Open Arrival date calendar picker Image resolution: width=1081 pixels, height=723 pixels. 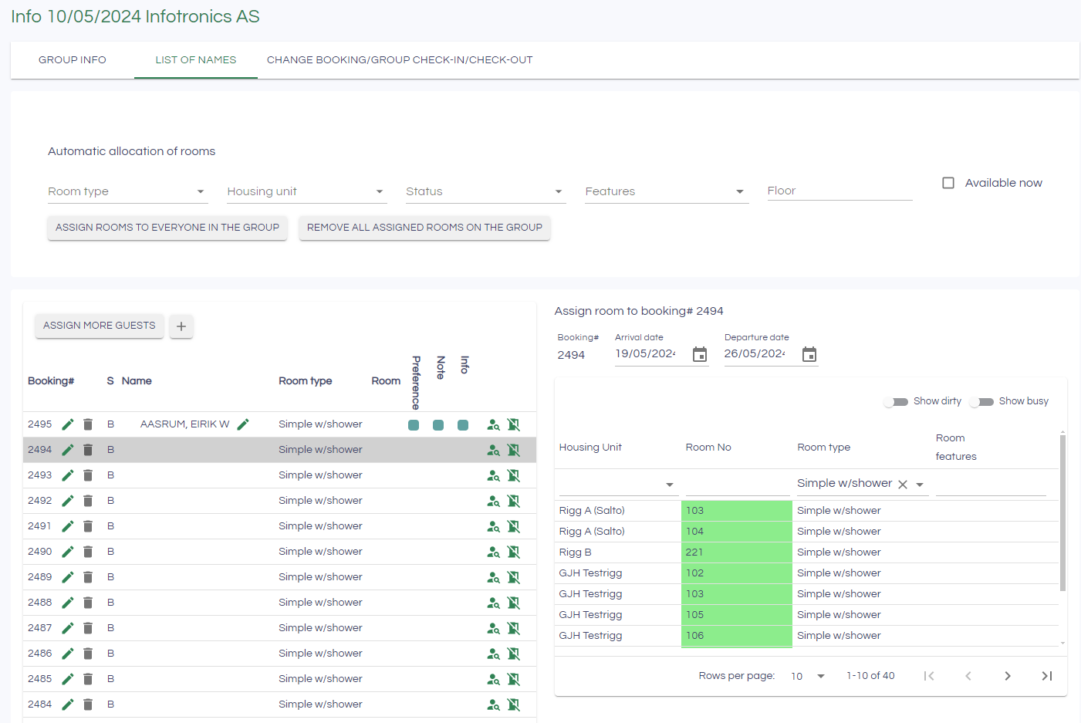pos(700,354)
